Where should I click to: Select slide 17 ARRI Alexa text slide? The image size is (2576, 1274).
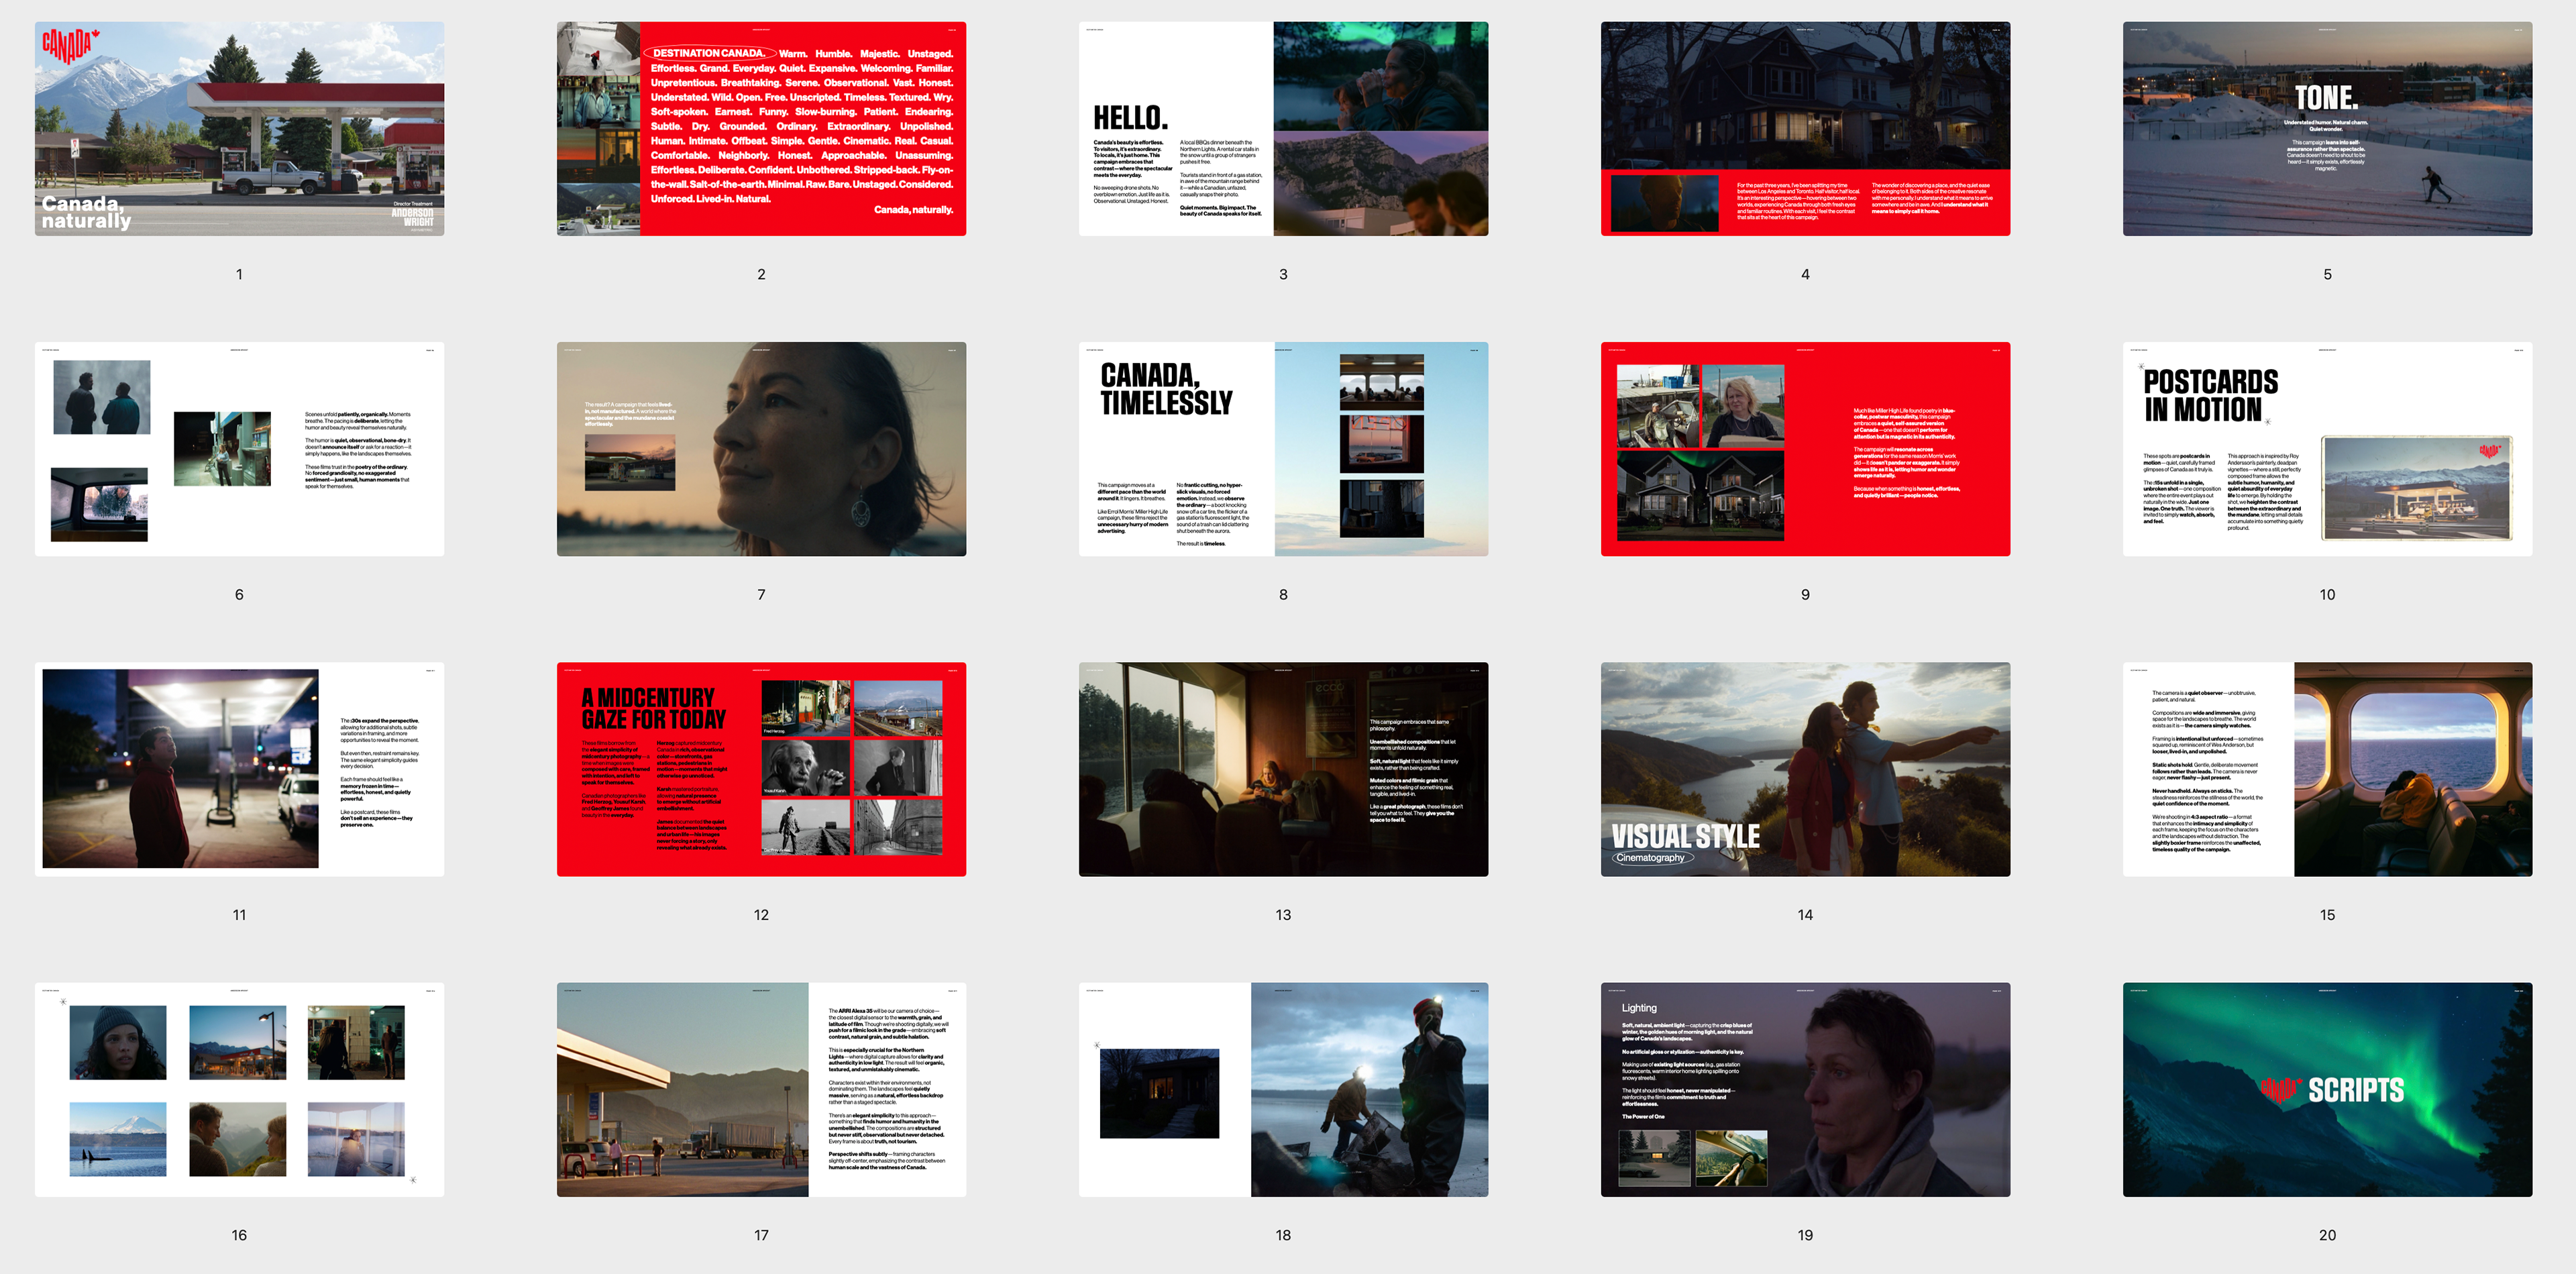[761, 1089]
